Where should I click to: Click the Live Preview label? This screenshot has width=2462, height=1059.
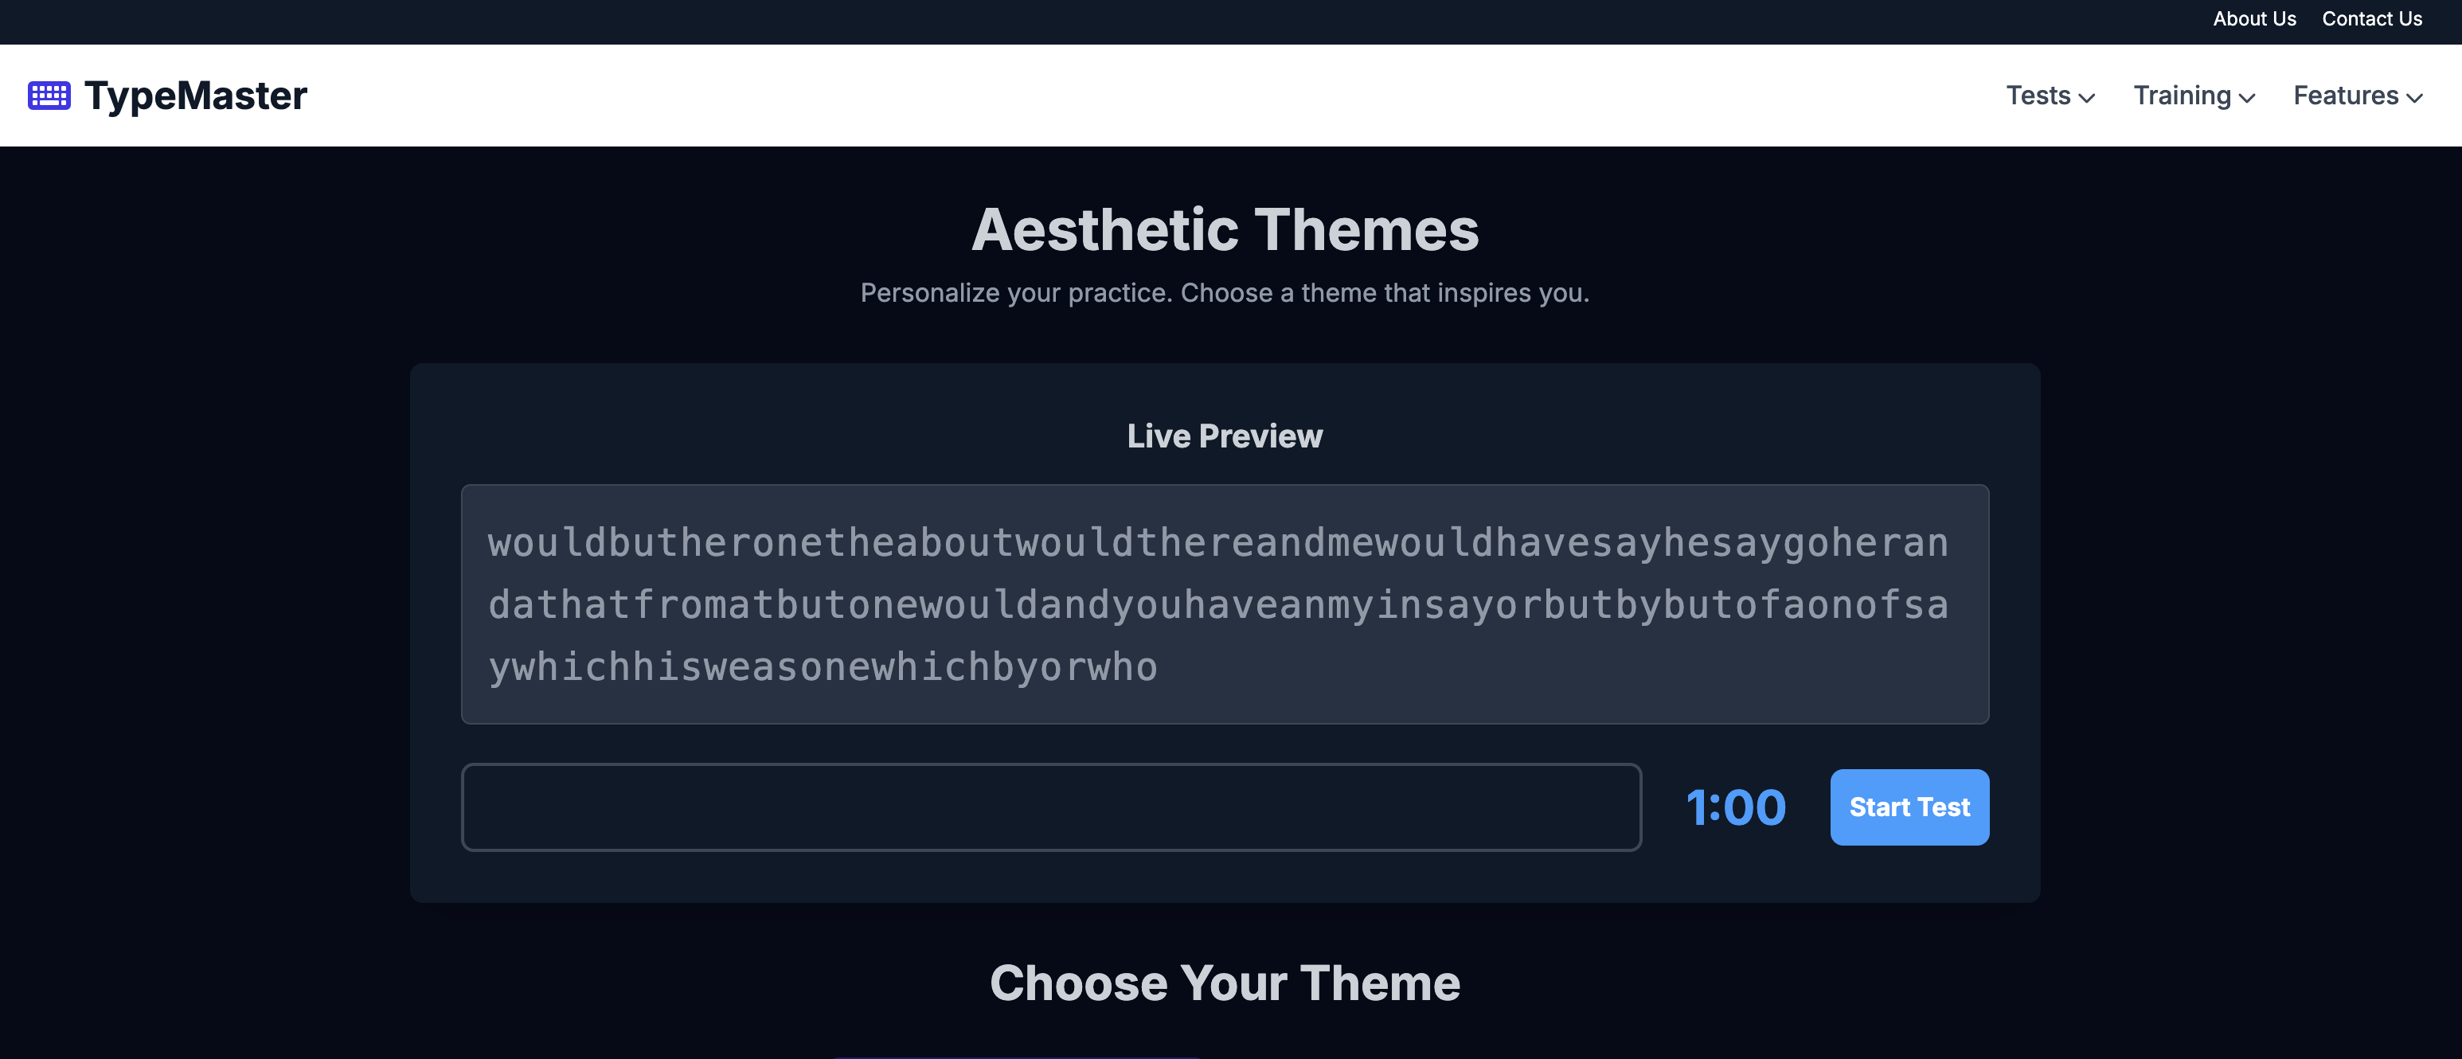point(1225,436)
